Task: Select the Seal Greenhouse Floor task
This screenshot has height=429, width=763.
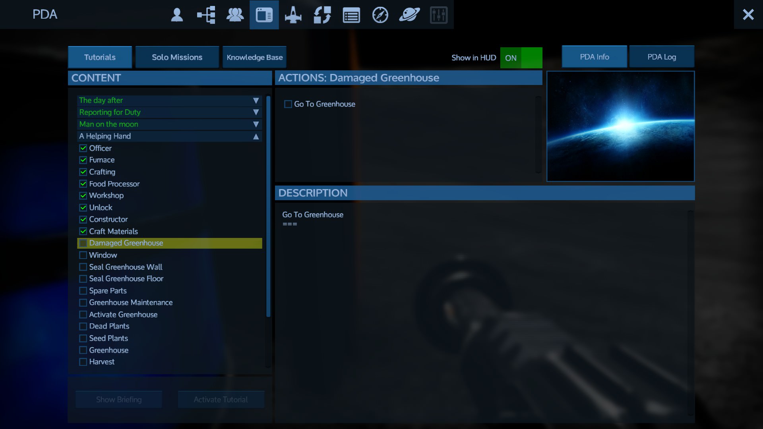Action: pyautogui.click(x=169, y=279)
